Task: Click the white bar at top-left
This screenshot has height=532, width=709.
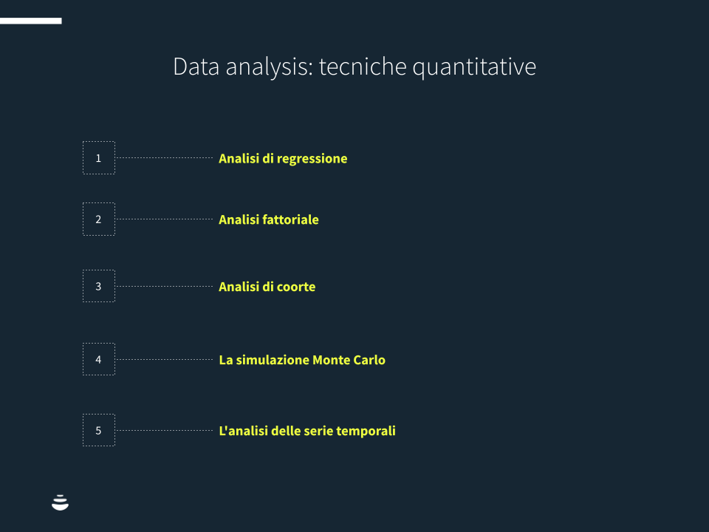Action: [30, 21]
